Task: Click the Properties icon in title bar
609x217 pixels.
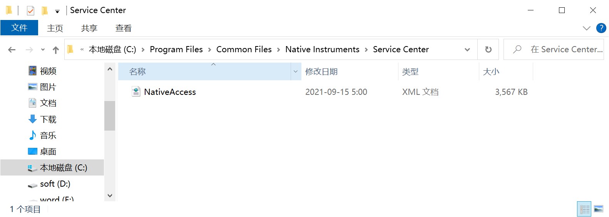Action: click(x=30, y=10)
